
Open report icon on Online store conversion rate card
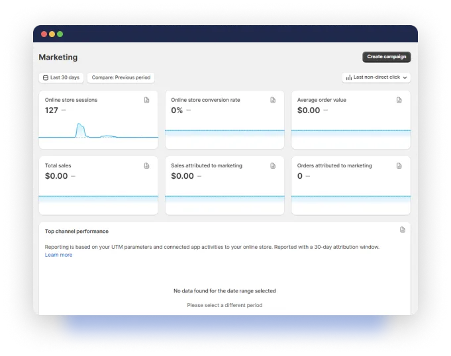tap(273, 100)
